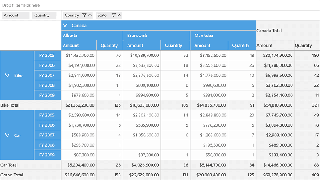Image resolution: width=320 pixels, height=180 pixels.
Task: Click the Alberta column header
Action: pyautogui.click(x=92, y=36)
